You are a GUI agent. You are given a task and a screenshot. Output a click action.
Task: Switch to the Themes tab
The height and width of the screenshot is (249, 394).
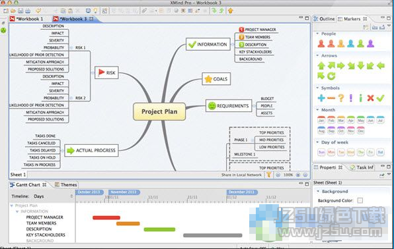[x=66, y=185]
